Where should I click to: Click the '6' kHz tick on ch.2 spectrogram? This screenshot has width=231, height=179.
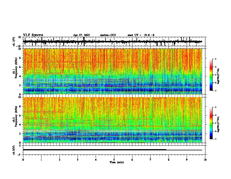(20, 116)
